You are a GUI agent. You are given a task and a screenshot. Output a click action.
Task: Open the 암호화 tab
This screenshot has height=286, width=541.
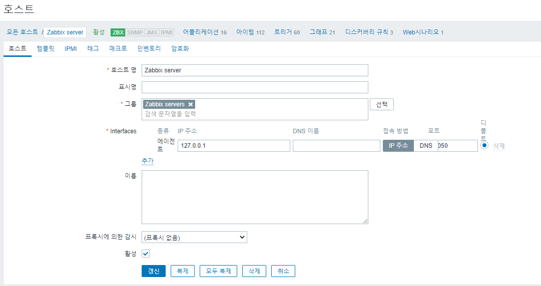pos(180,48)
